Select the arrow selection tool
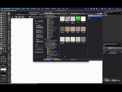The image size is (122, 92). (9, 14)
